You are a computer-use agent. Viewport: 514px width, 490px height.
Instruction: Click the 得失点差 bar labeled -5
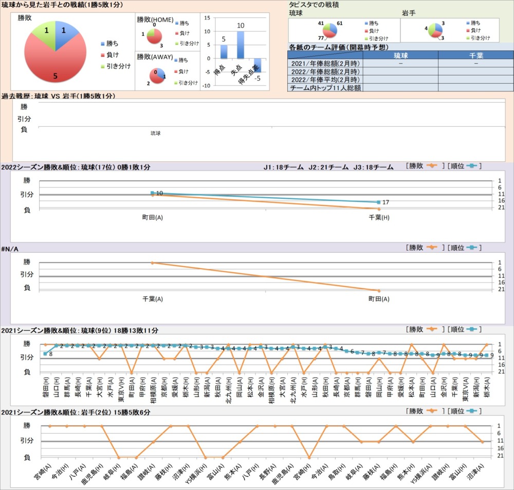tap(258, 65)
